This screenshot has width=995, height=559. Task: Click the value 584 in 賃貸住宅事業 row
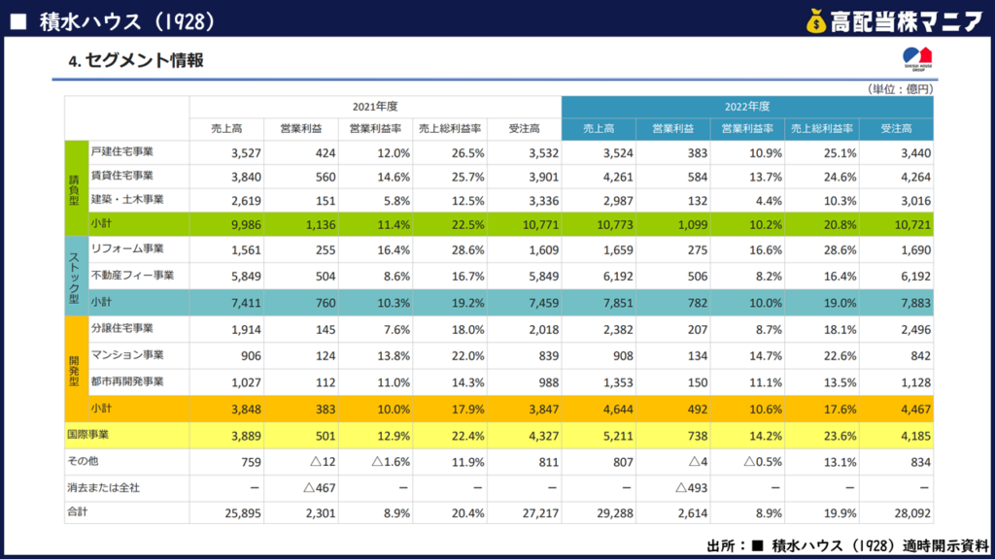[698, 177]
